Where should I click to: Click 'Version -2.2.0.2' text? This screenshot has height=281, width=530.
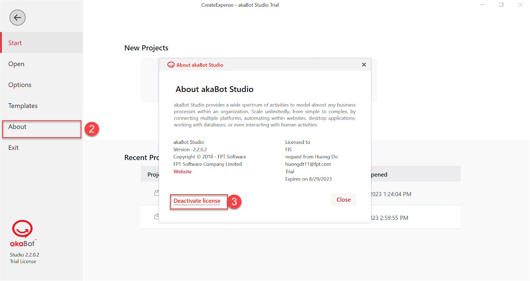[190, 149]
